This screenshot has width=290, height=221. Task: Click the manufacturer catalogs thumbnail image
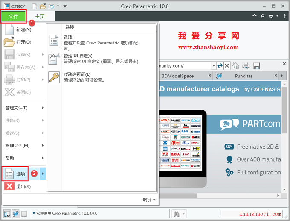click(x=180, y=143)
